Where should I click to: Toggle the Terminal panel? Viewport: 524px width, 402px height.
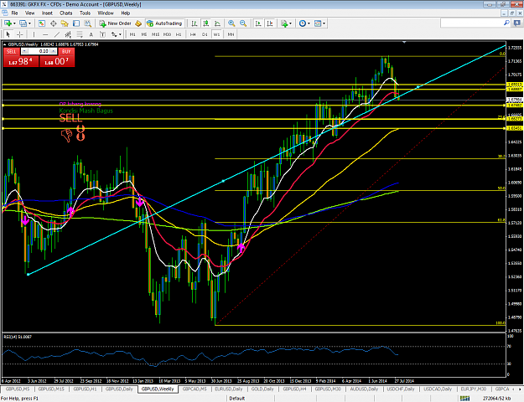pos(76,23)
